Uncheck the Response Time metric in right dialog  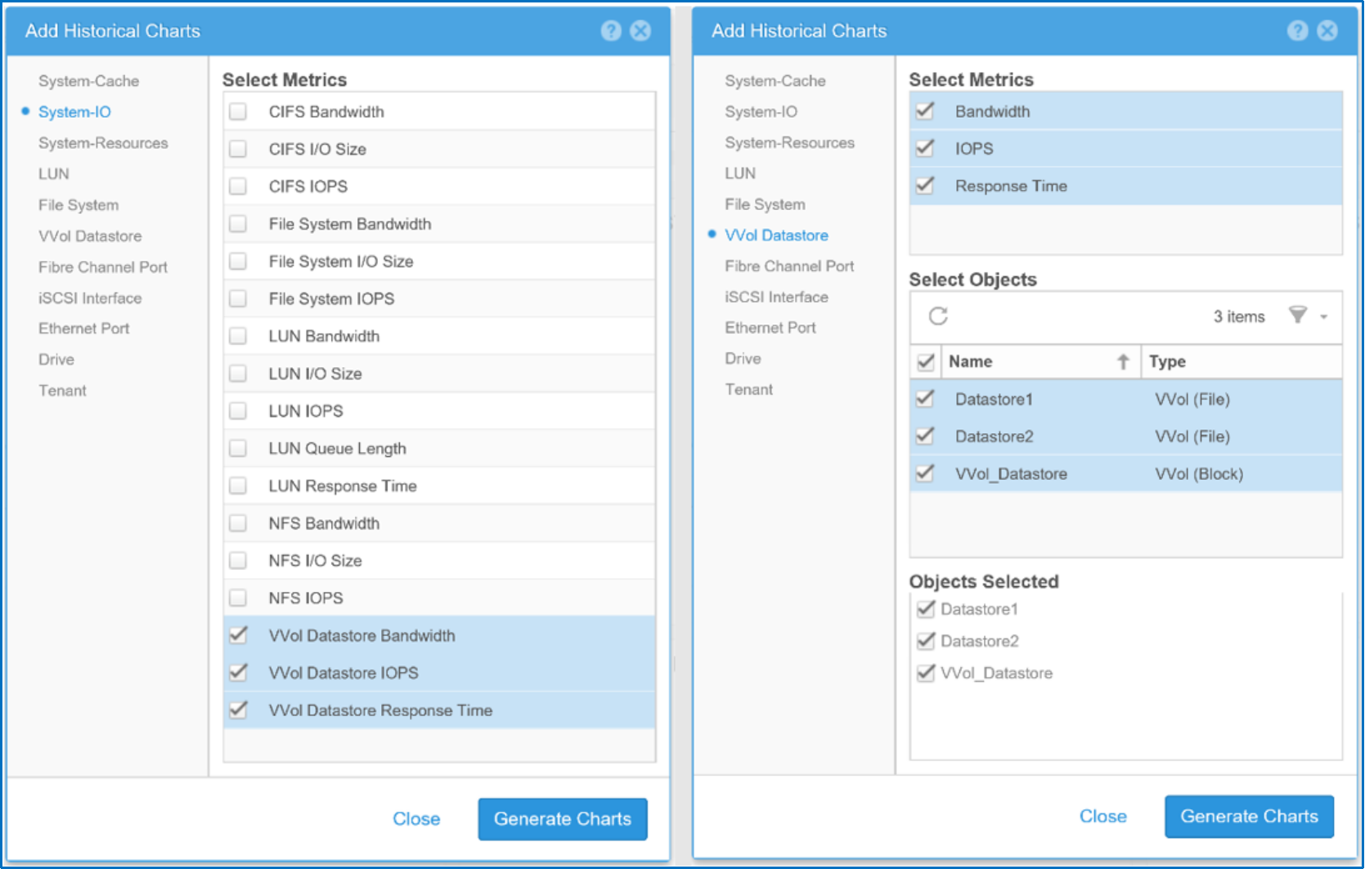[925, 186]
